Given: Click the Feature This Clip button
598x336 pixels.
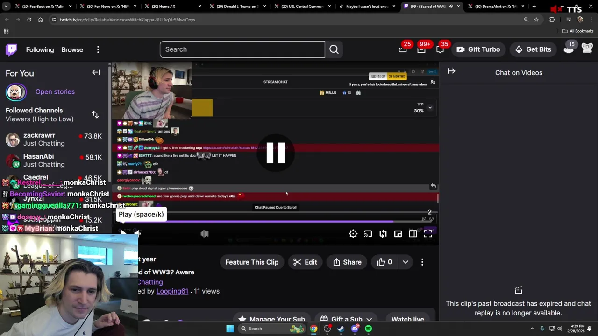Looking at the screenshot, I should [252, 262].
